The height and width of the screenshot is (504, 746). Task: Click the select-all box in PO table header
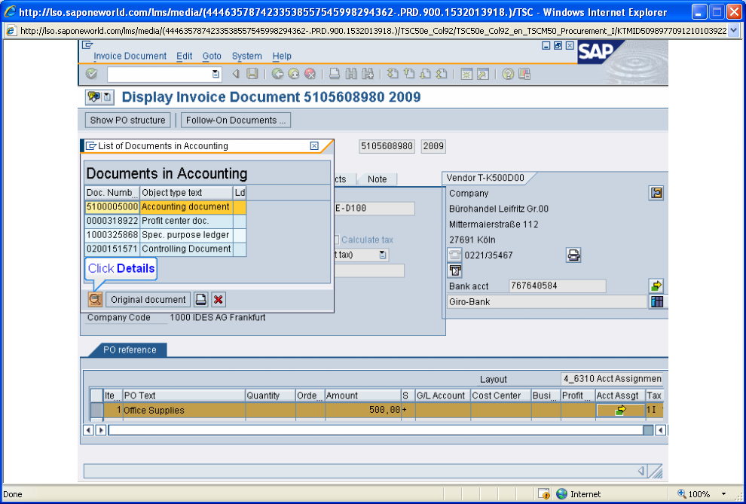point(96,395)
